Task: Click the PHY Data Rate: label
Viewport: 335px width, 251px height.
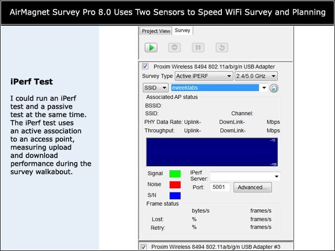Action: tap(163, 122)
